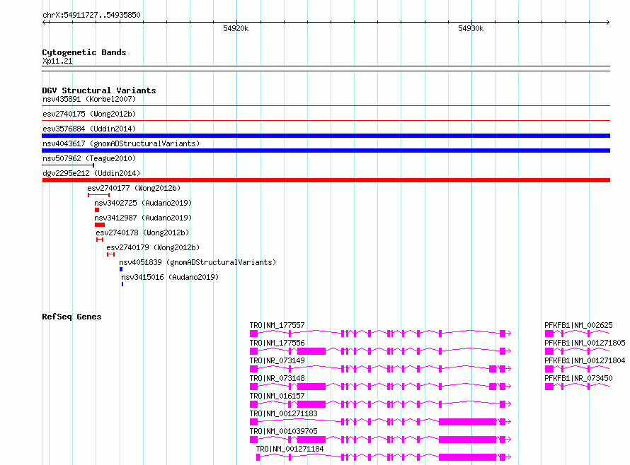Open the PFKFB1|NM_002625 transcript label
This screenshot has height=465, width=630.
coord(578,325)
